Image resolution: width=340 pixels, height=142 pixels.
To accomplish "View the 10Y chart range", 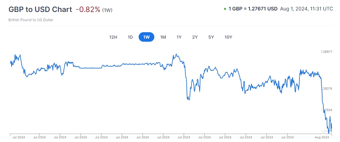I will pos(228,37).
